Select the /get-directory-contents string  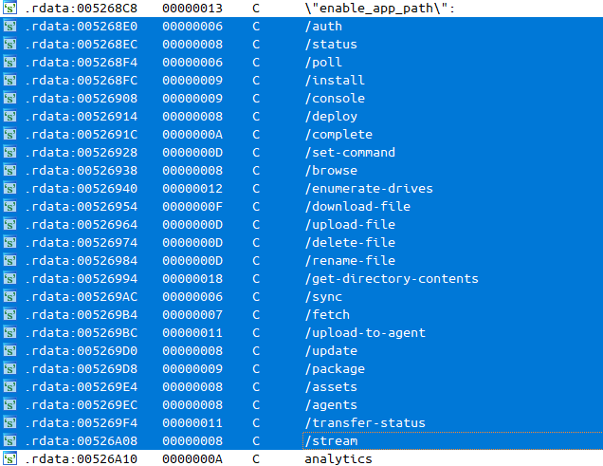(x=391, y=279)
